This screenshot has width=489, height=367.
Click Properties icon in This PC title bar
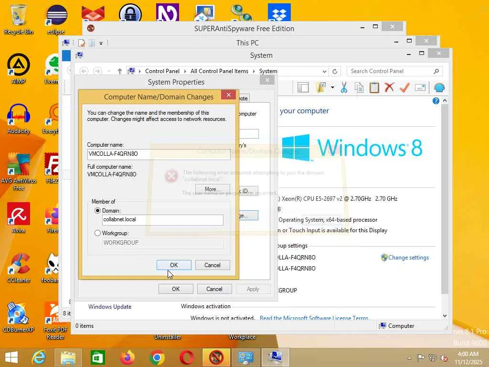click(82, 43)
